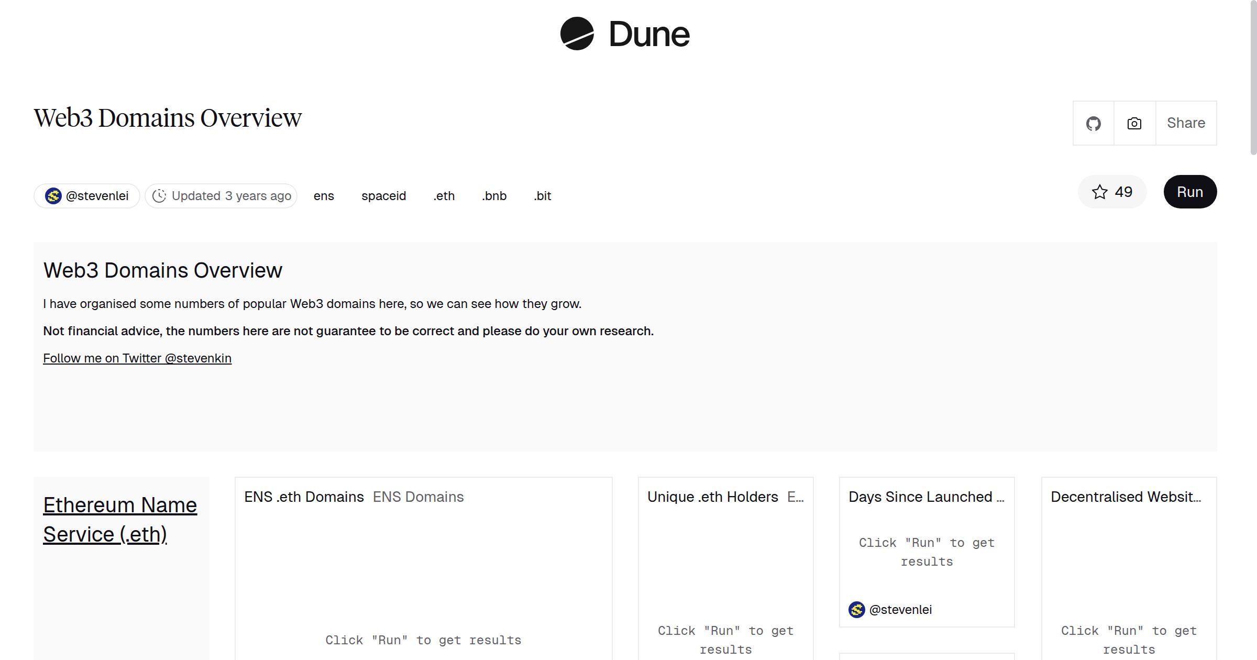Open the ens tag
The image size is (1257, 660).
pos(324,195)
